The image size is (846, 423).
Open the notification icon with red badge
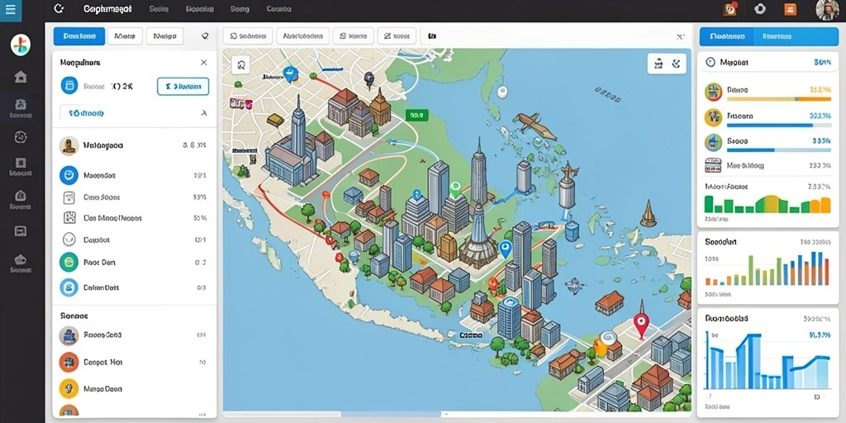[x=730, y=8]
